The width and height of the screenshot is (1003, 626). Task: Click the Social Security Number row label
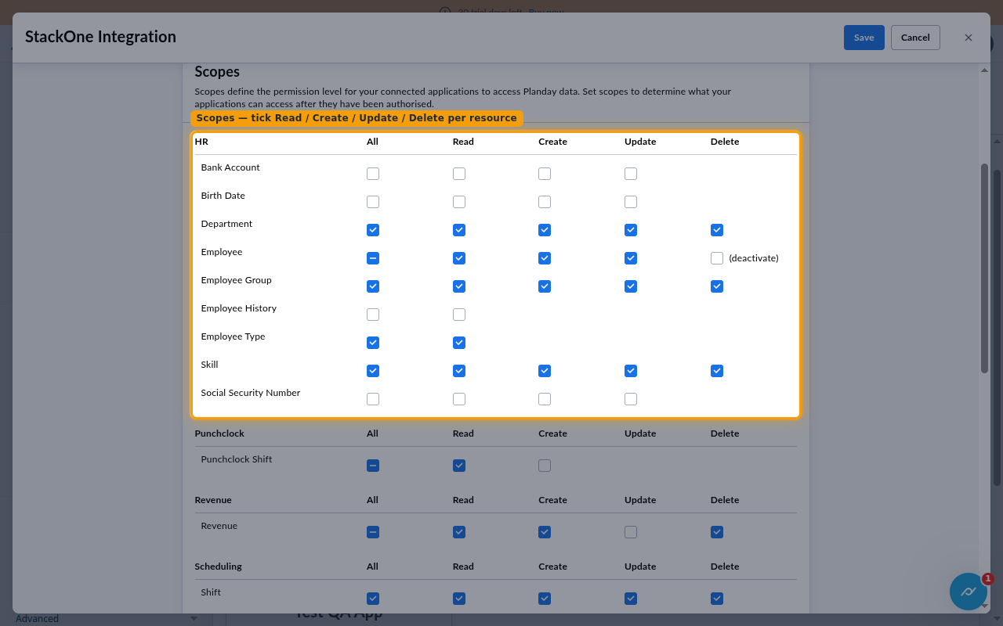click(x=251, y=393)
